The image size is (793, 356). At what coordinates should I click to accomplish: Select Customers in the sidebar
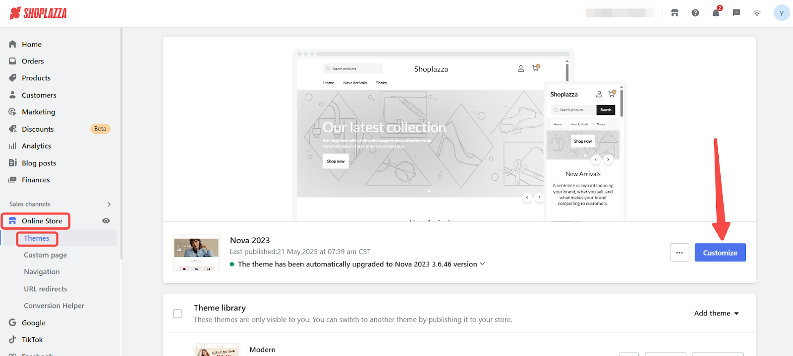pos(39,95)
